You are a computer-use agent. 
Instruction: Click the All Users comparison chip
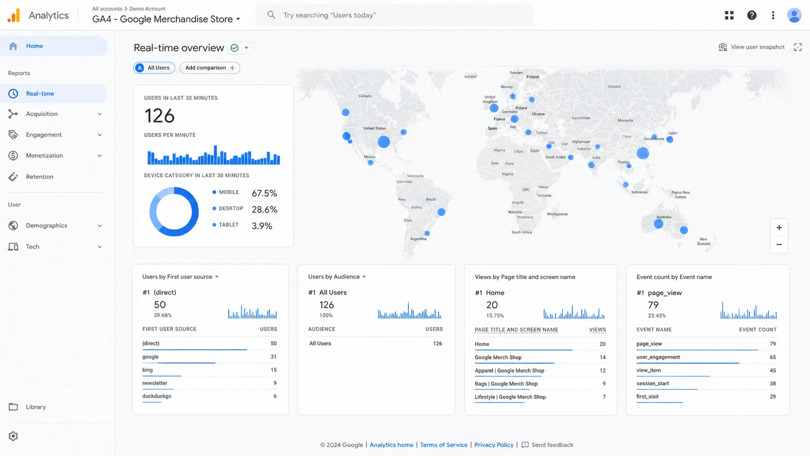pos(154,68)
